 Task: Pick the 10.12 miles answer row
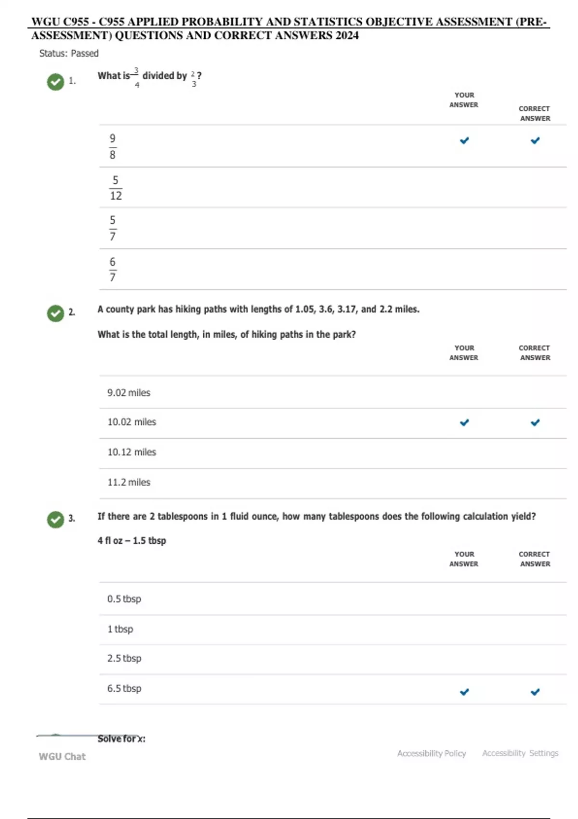[131, 452]
